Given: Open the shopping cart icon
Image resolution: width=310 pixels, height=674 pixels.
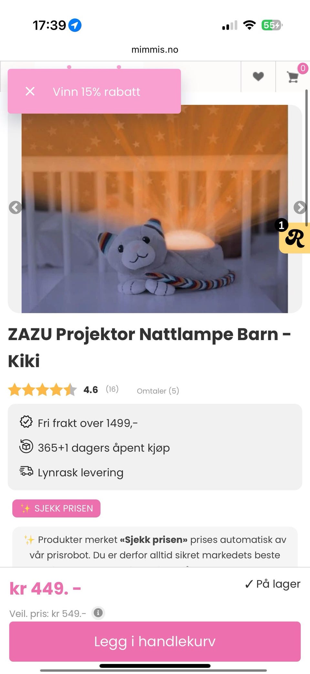Looking at the screenshot, I should pyautogui.click(x=293, y=77).
